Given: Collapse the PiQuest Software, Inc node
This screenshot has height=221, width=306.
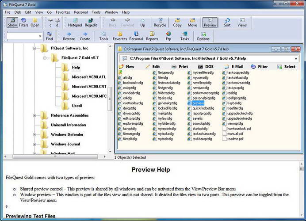Looking at the screenshot, I should click(34, 48).
